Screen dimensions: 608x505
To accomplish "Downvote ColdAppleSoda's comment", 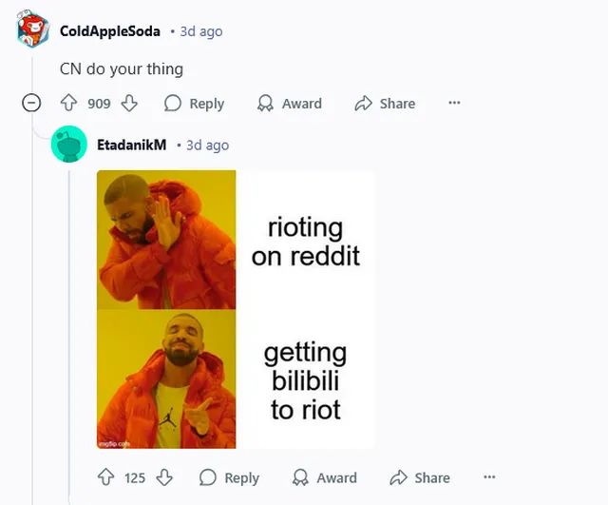I will pos(129,104).
